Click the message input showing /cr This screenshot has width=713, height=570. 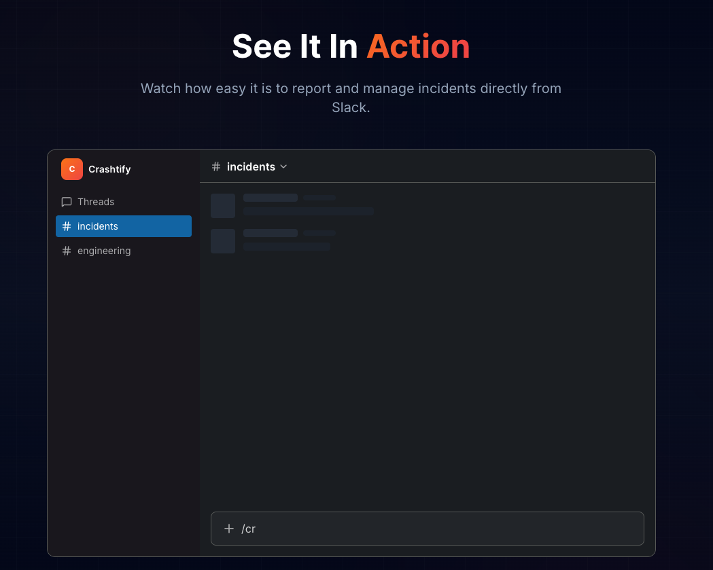tap(427, 528)
